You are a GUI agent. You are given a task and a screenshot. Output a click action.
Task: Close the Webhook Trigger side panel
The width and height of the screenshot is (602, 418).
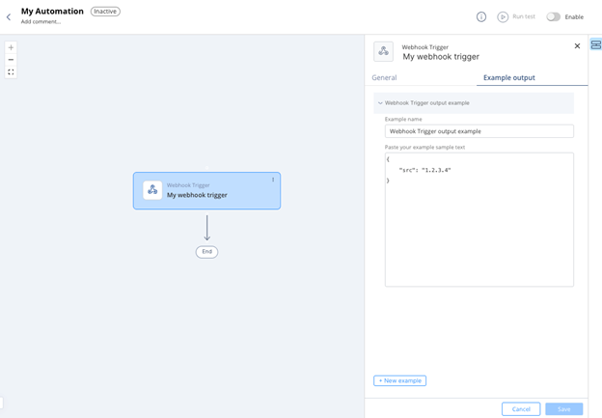pos(577,46)
